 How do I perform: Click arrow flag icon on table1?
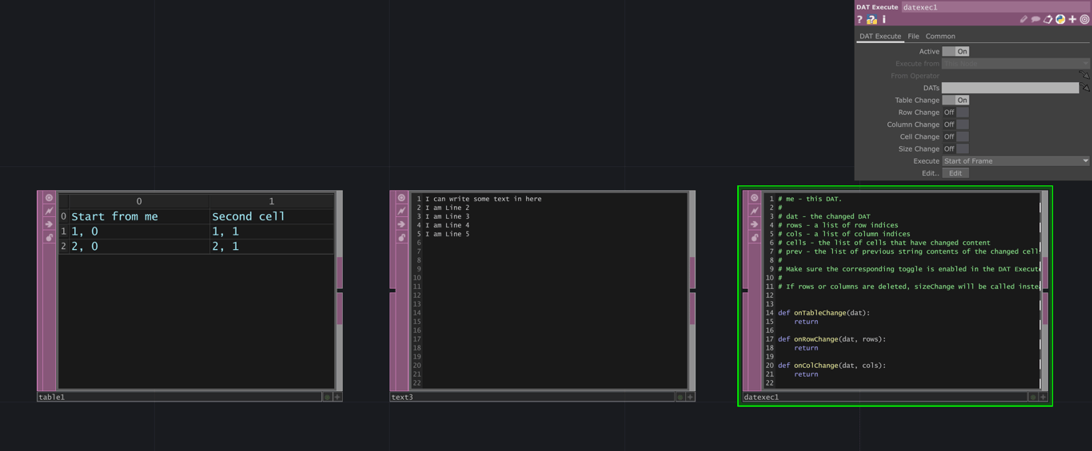(x=49, y=224)
